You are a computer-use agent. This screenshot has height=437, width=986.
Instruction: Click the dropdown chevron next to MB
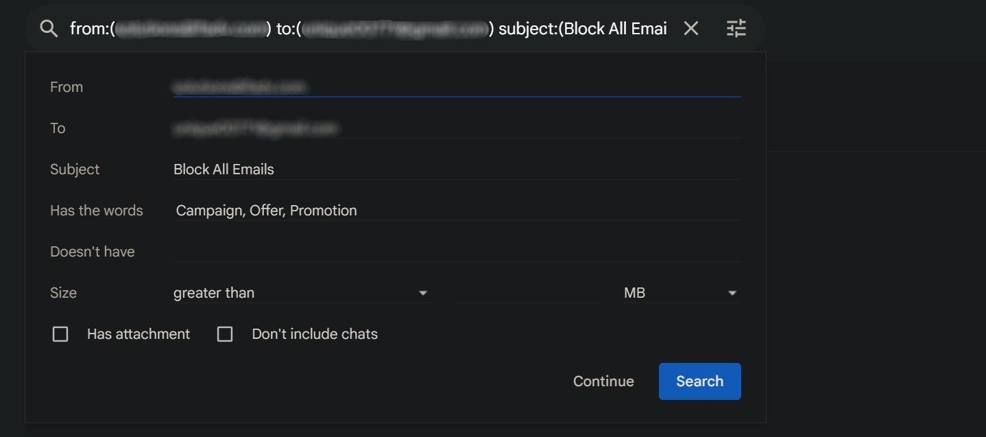coord(732,292)
